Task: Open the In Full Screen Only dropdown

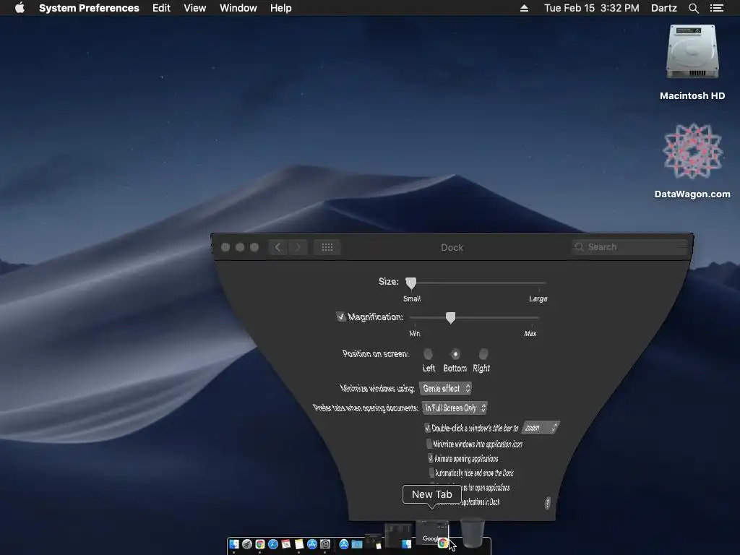Action: coord(455,408)
